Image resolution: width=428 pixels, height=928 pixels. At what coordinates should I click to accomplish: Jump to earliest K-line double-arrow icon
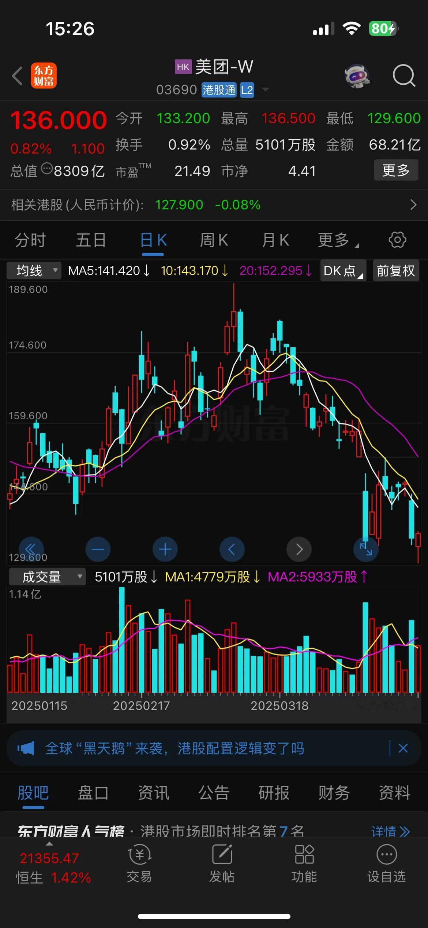click(x=31, y=549)
